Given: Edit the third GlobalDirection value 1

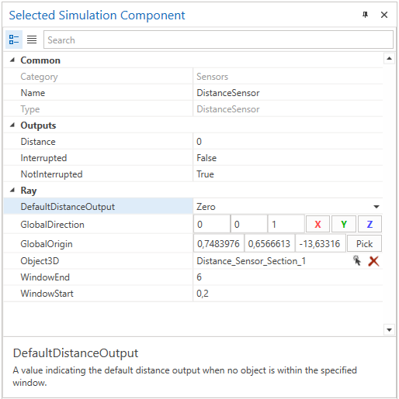Looking at the screenshot, I should click(286, 224).
